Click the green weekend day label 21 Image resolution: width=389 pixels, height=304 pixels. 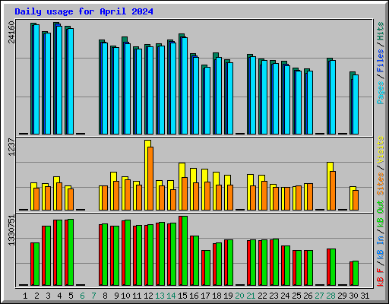click(251, 296)
